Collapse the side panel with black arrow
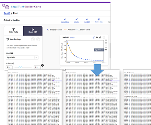 42,65
